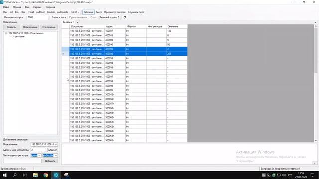The width and height of the screenshot is (319, 179).
Task: Open the Вид menu
Action: [x=27, y=7]
